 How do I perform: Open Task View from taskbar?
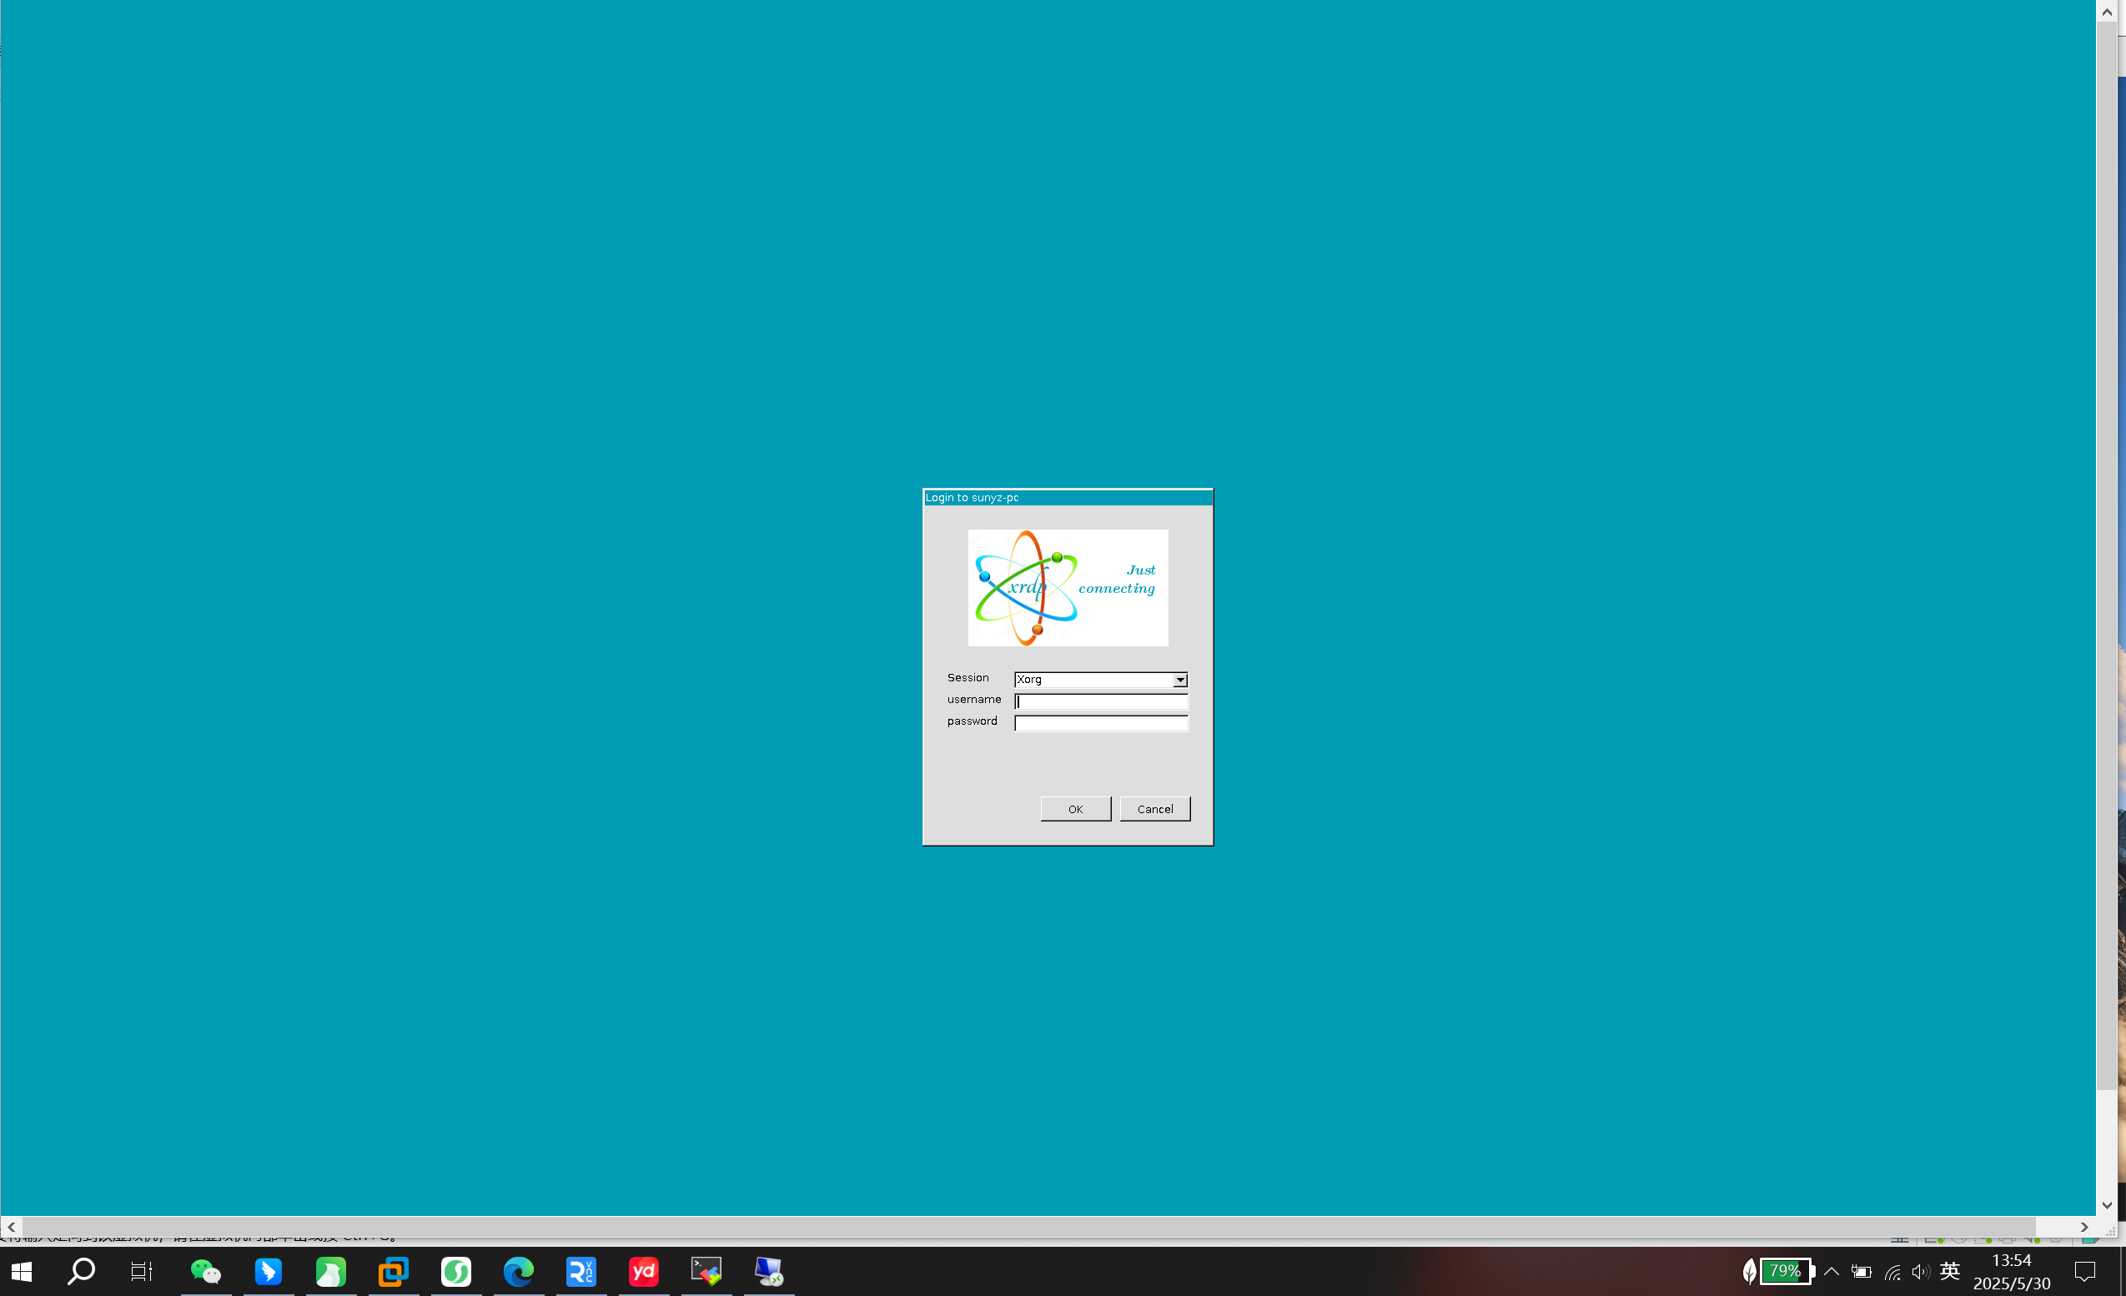click(x=142, y=1271)
